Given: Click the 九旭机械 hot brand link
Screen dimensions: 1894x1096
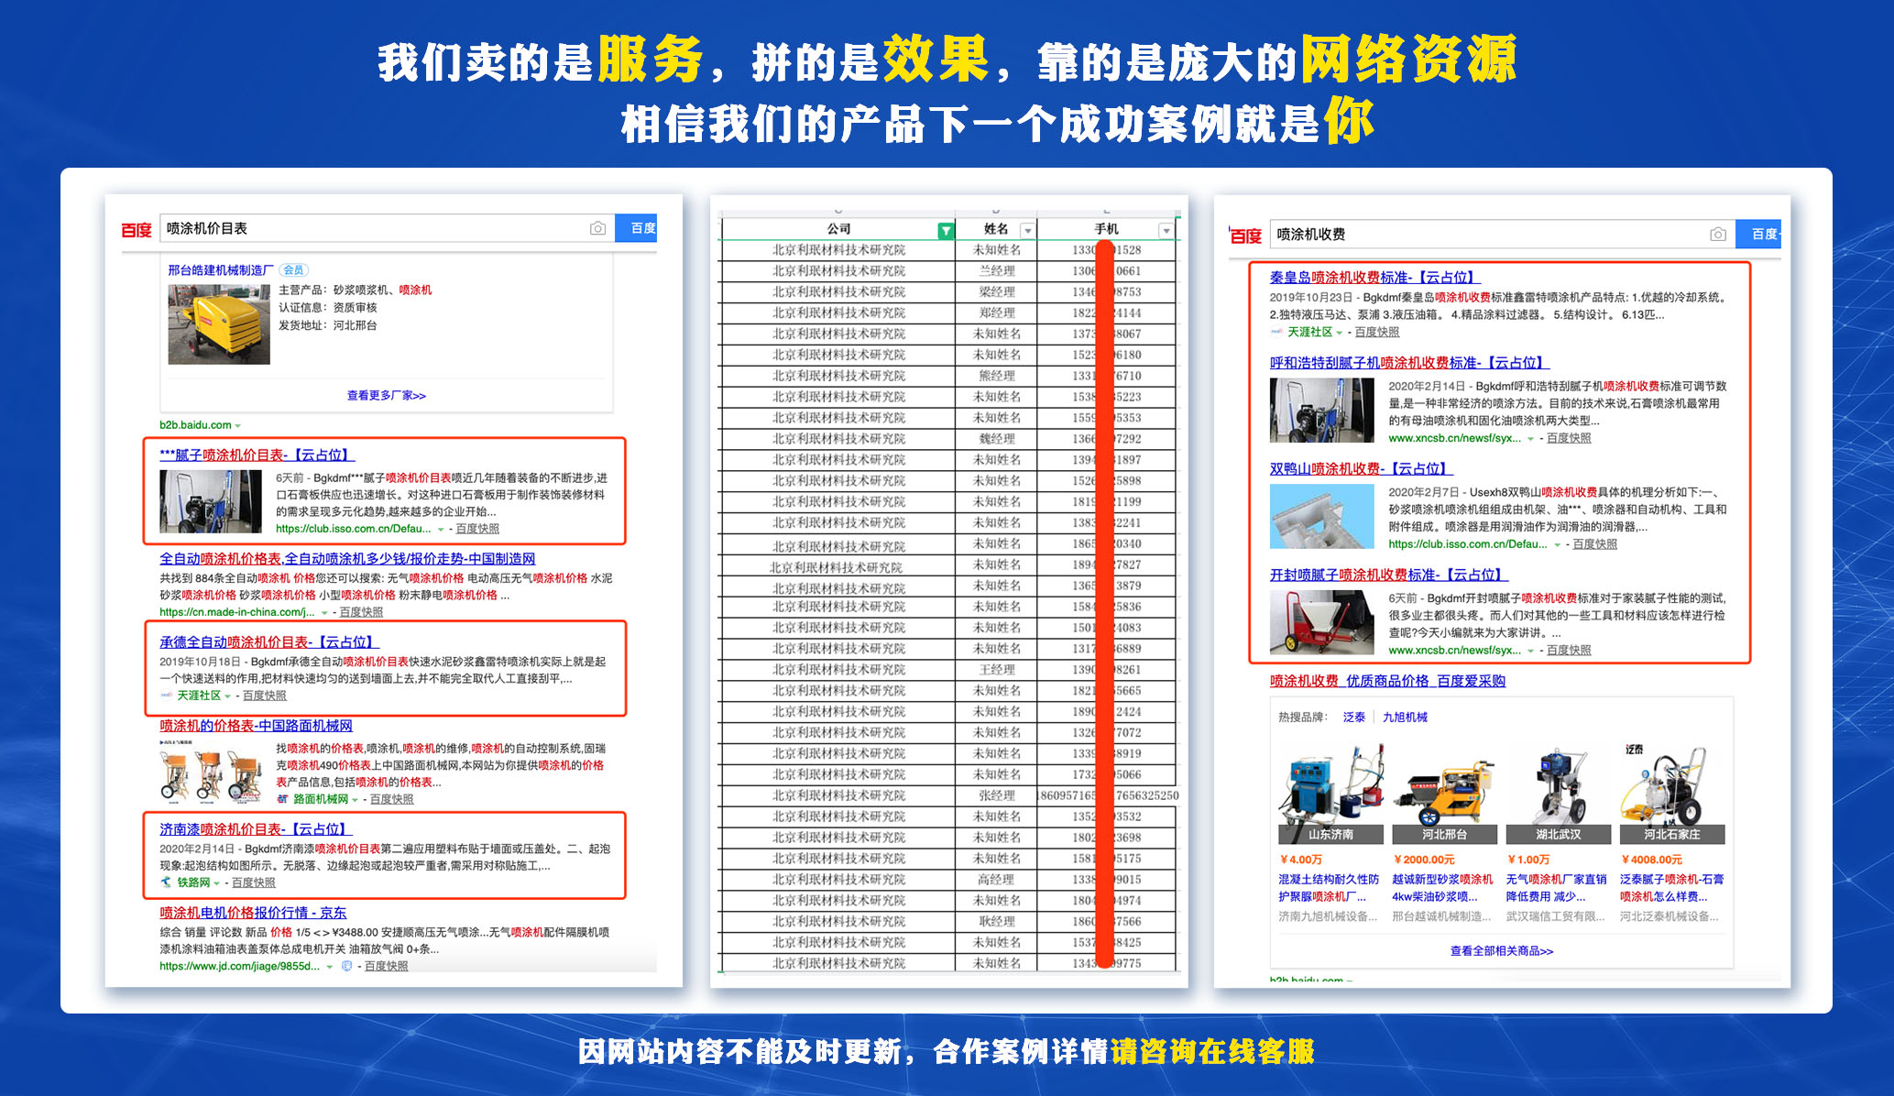Looking at the screenshot, I should point(1405,717).
